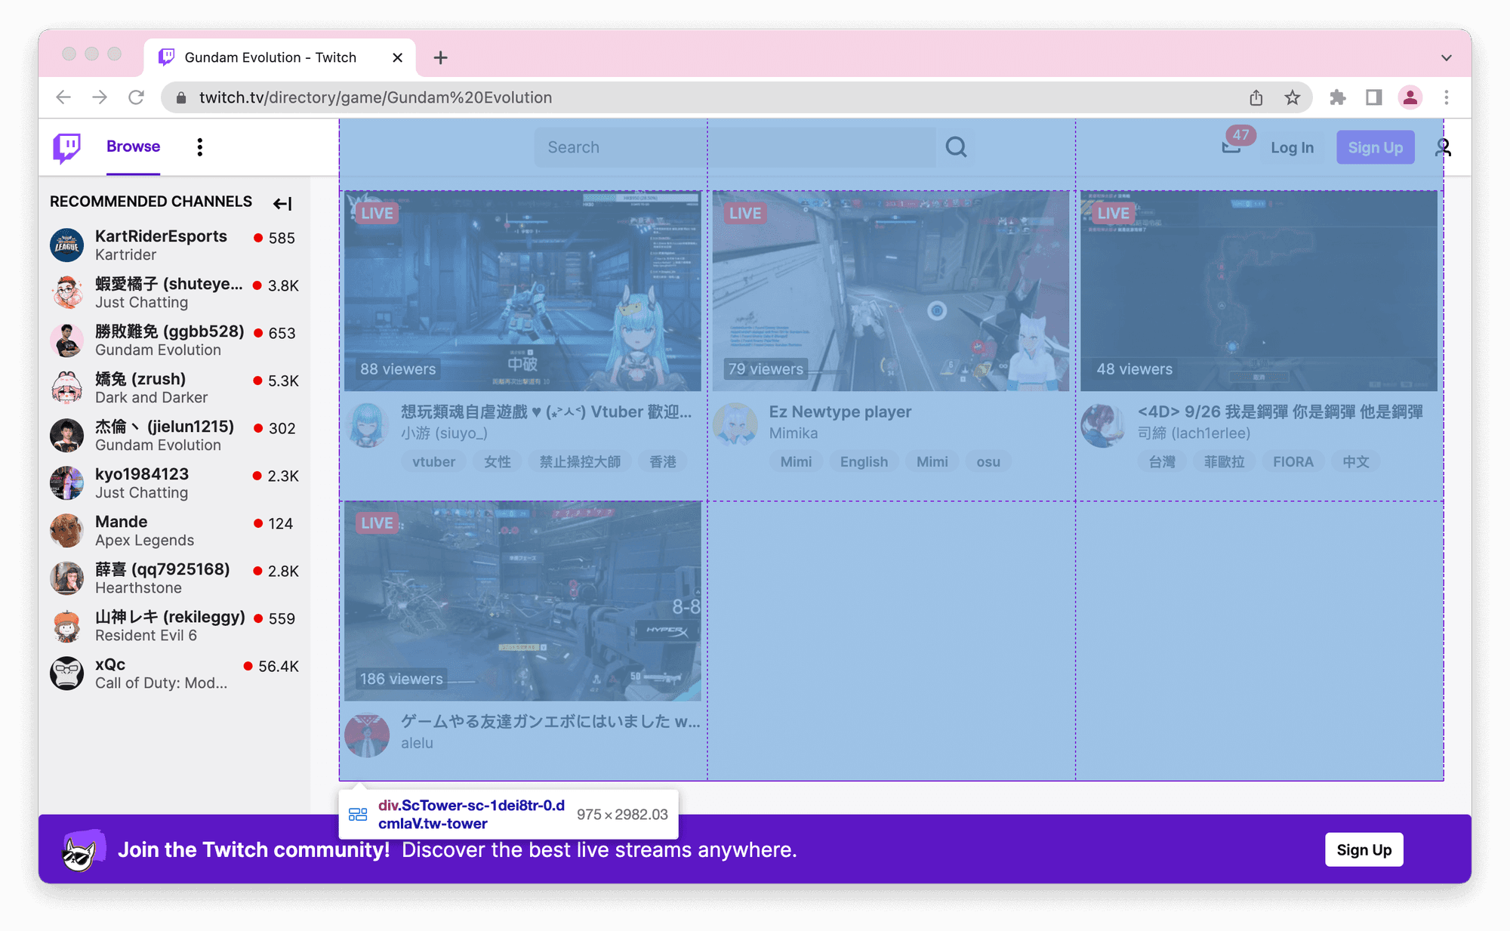The image size is (1510, 931).
Task: Click Sign Up in the purple banner
Action: (1364, 849)
